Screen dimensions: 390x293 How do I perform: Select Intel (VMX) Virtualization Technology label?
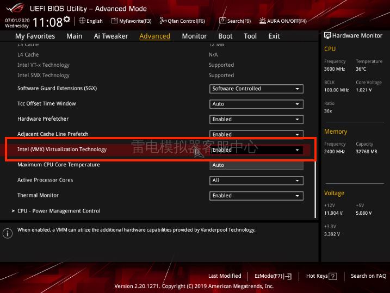click(62, 149)
